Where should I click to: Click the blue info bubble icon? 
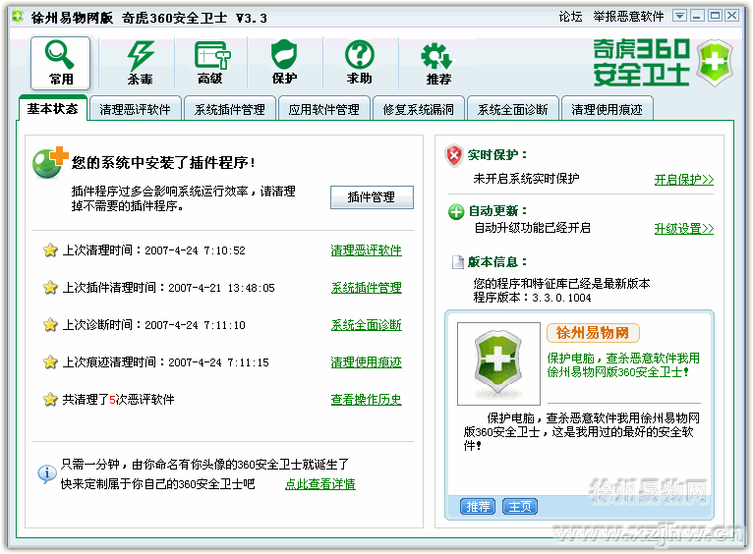click(46, 473)
